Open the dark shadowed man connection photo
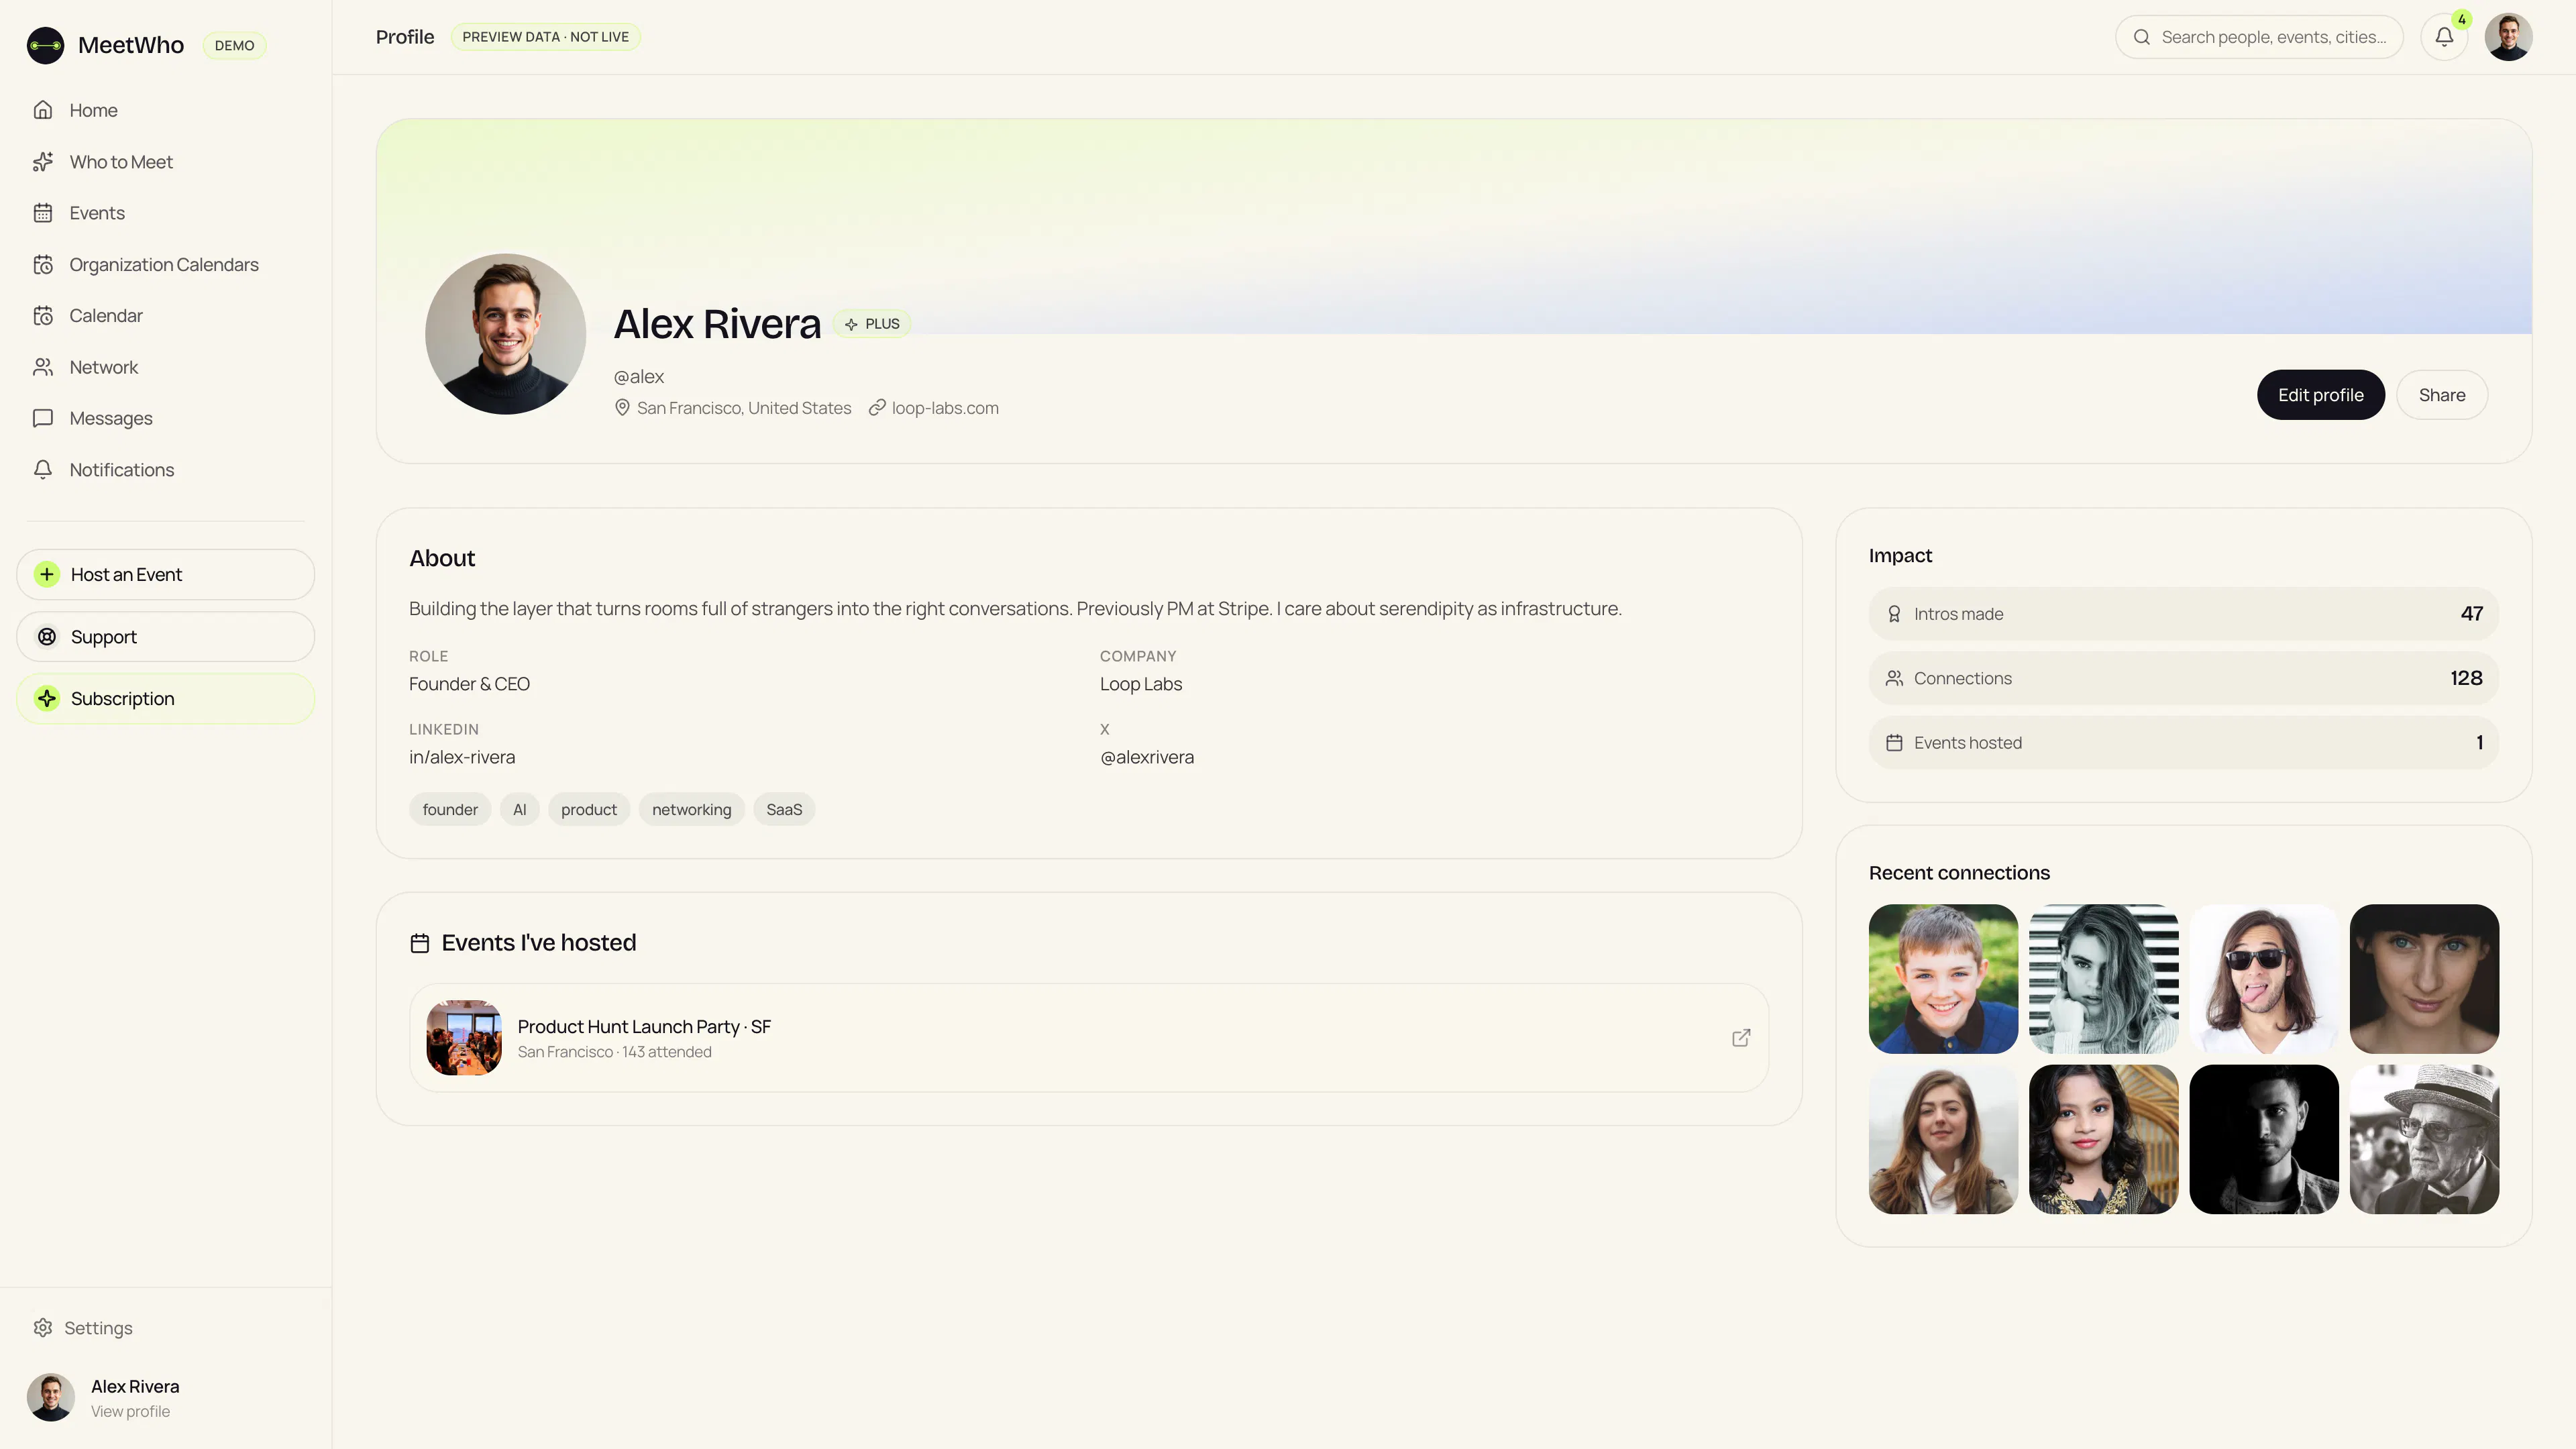The width and height of the screenshot is (2576, 1449). (2264, 1139)
